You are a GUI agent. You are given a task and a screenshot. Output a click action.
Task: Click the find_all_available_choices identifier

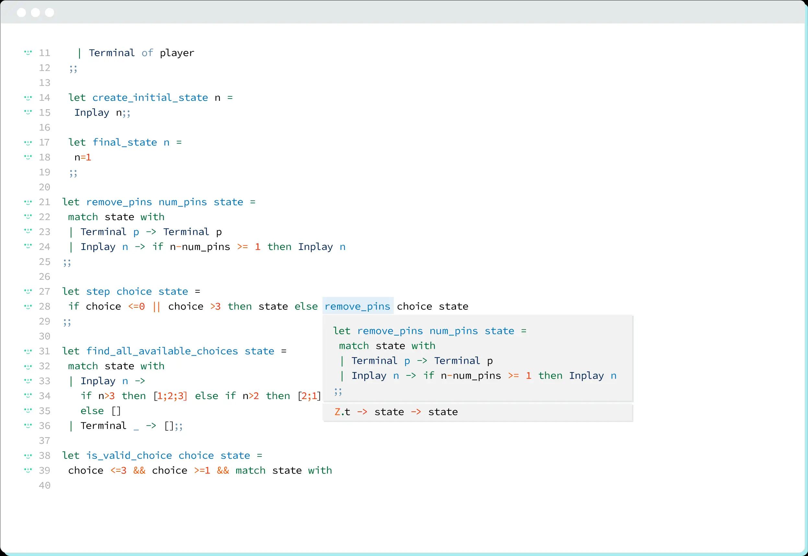tap(162, 351)
